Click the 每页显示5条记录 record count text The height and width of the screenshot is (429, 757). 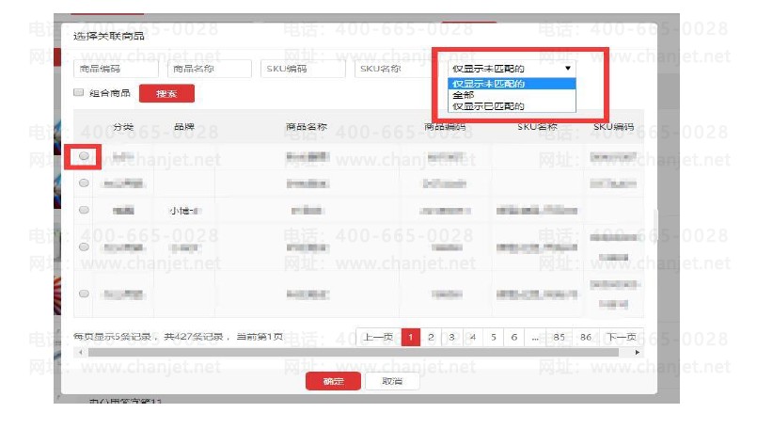(112, 337)
